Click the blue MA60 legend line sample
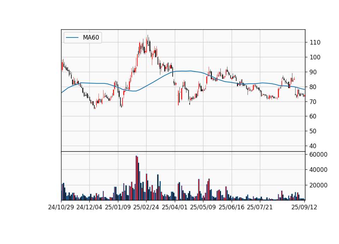This screenshot has width=339, height=244. [72, 37]
